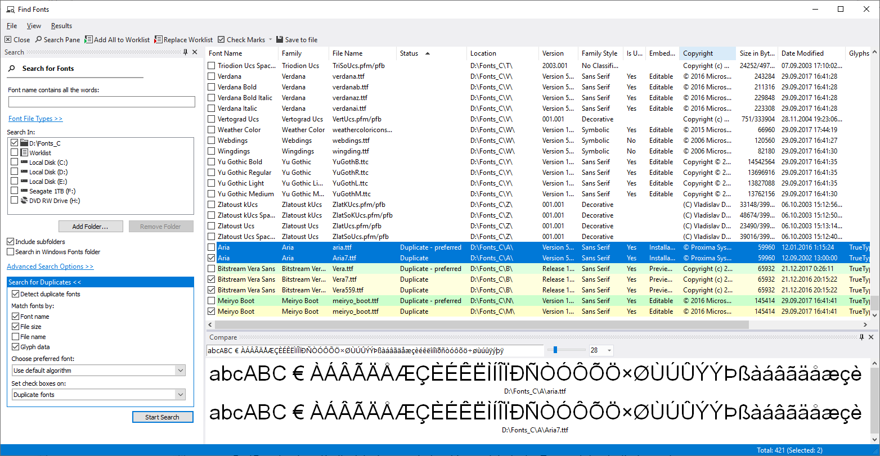880x456 pixels.
Task: Pin the Search panel with pushpin icon
Action: pyautogui.click(x=186, y=52)
